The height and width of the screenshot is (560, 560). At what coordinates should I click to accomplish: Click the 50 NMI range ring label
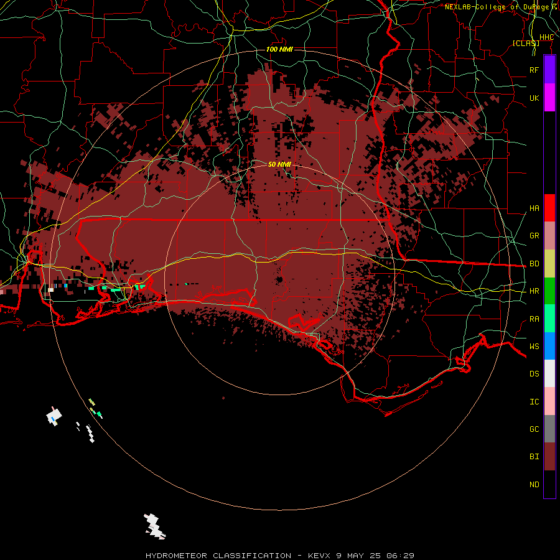[x=279, y=164]
